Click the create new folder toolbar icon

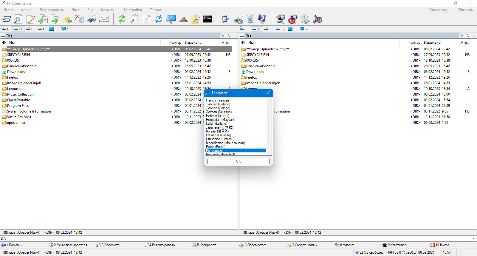point(67,19)
